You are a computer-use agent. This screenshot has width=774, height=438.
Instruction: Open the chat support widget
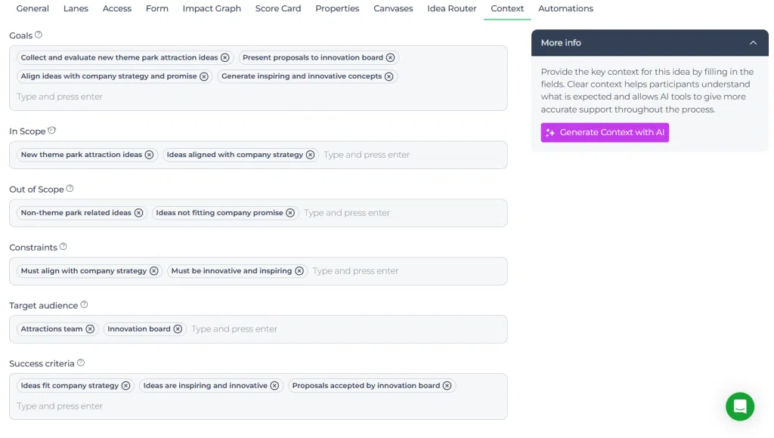point(739,406)
